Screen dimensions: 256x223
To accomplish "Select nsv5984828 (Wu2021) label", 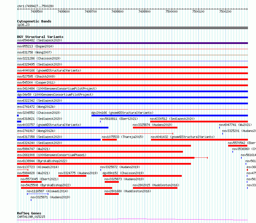I will (34, 173).
